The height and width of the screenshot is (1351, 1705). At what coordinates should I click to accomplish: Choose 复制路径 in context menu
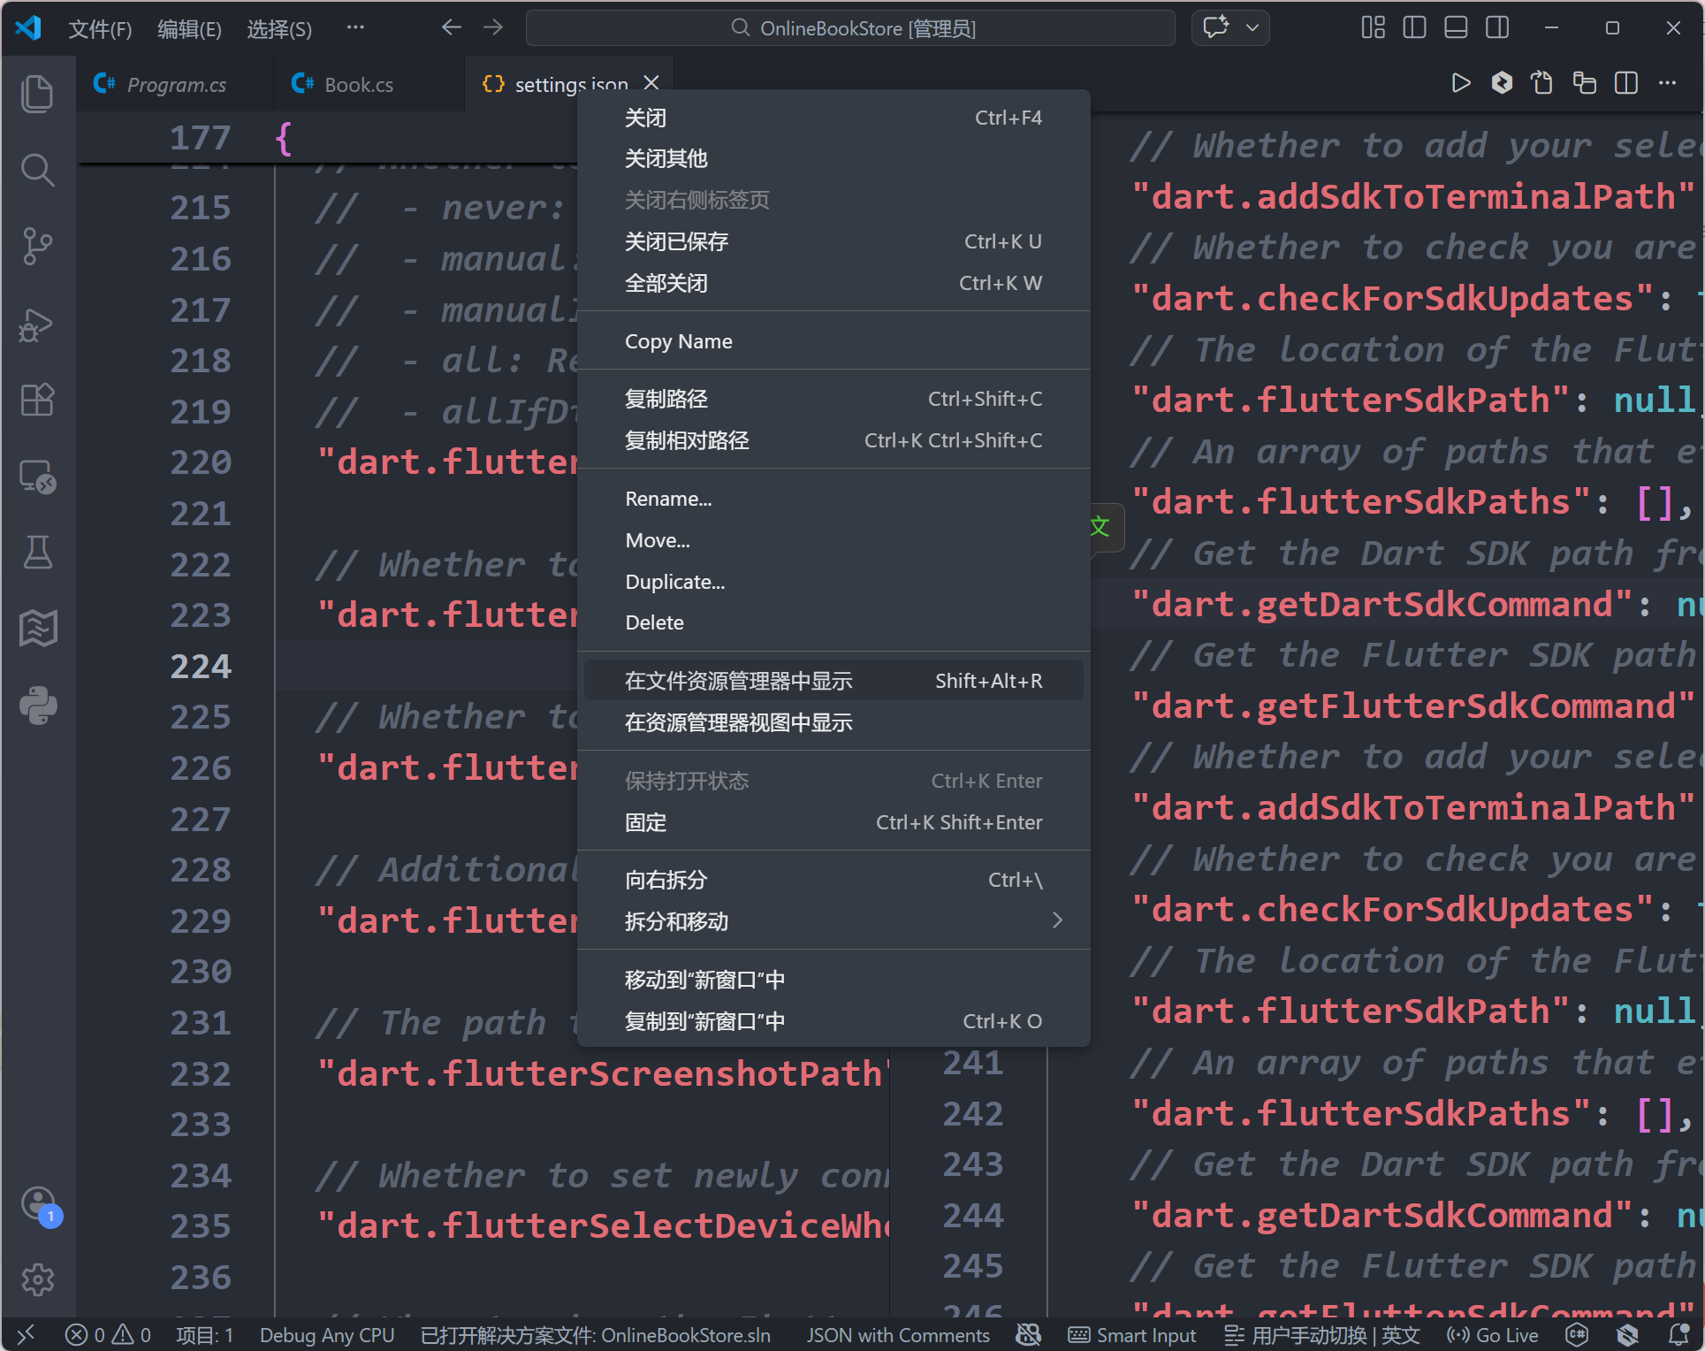(x=833, y=399)
